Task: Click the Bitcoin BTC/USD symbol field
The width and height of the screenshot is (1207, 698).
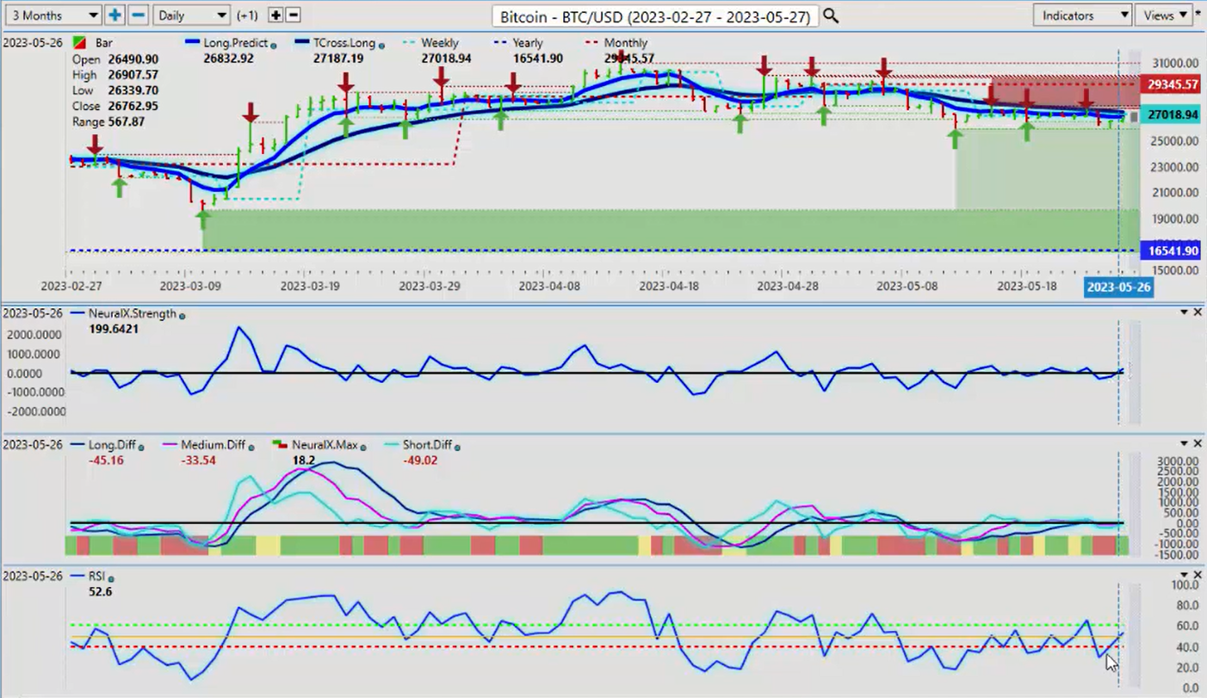Action: [655, 16]
